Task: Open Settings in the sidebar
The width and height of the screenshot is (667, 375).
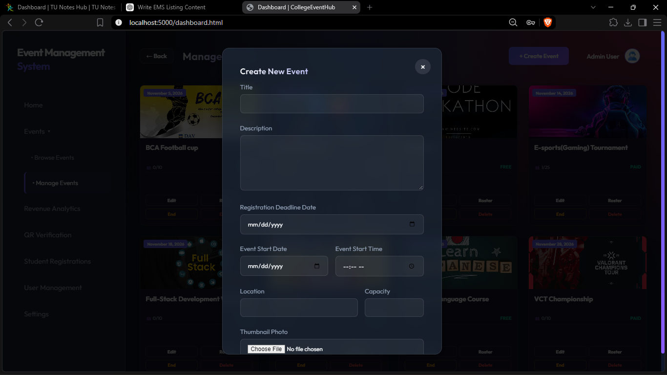Action: click(37, 314)
